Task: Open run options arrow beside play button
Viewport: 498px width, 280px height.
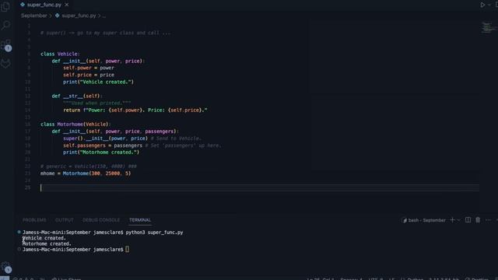Action: 489,5
